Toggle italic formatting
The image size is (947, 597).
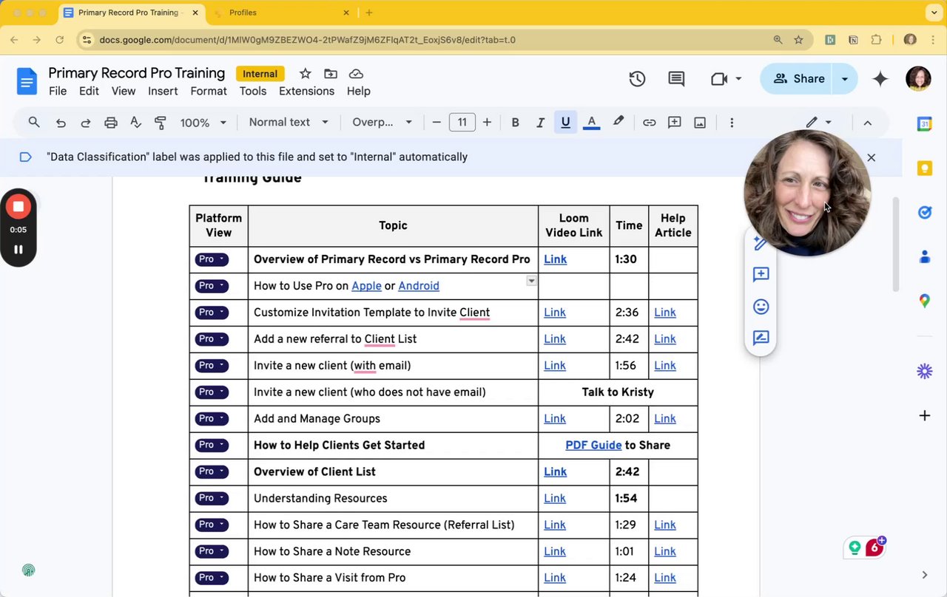point(540,123)
